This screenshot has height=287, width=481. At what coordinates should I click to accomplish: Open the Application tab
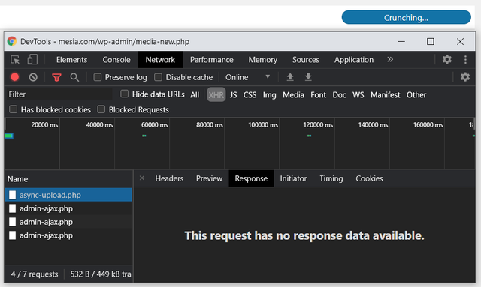tap(354, 60)
